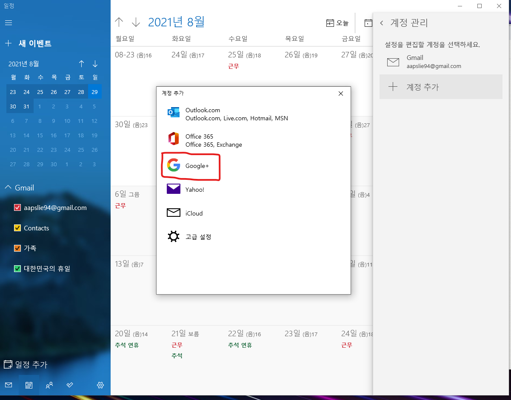Screen dimensions: 511x400
Task: Uncheck the aapslie94@gmail.com calendar
Action: tap(17, 208)
